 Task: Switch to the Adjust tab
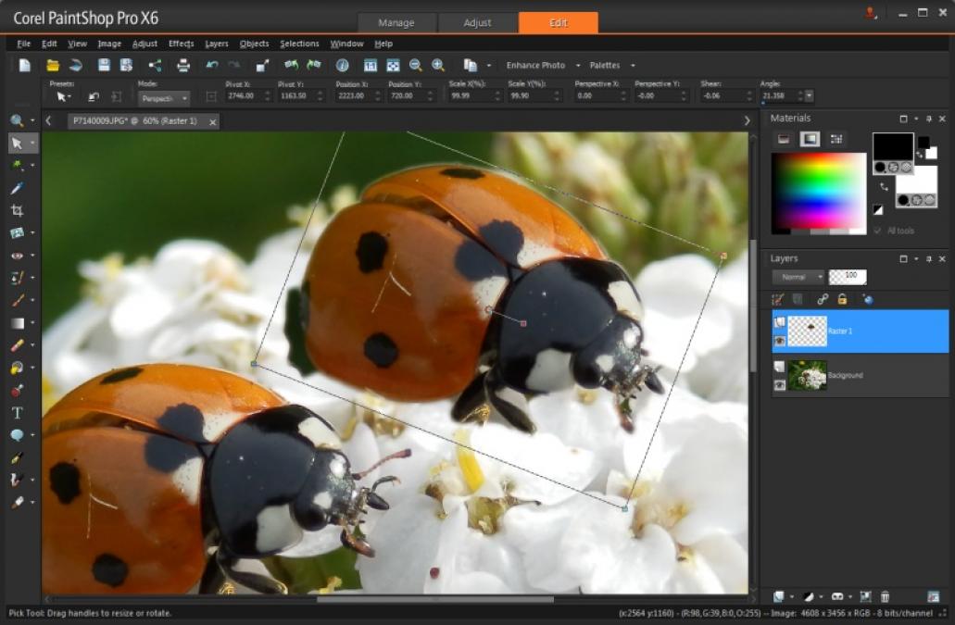click(477, 22)
